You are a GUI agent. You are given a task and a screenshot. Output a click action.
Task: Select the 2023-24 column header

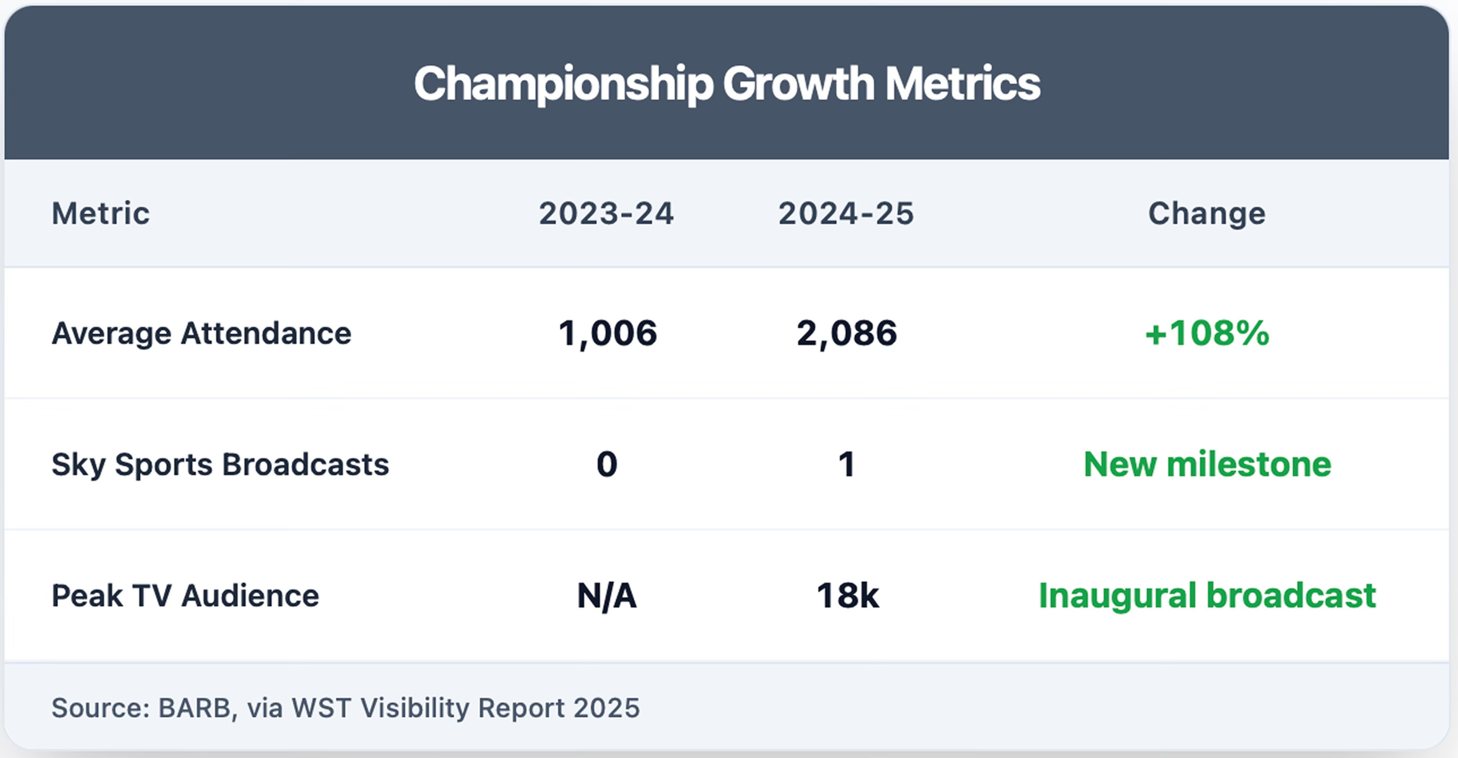606,214
